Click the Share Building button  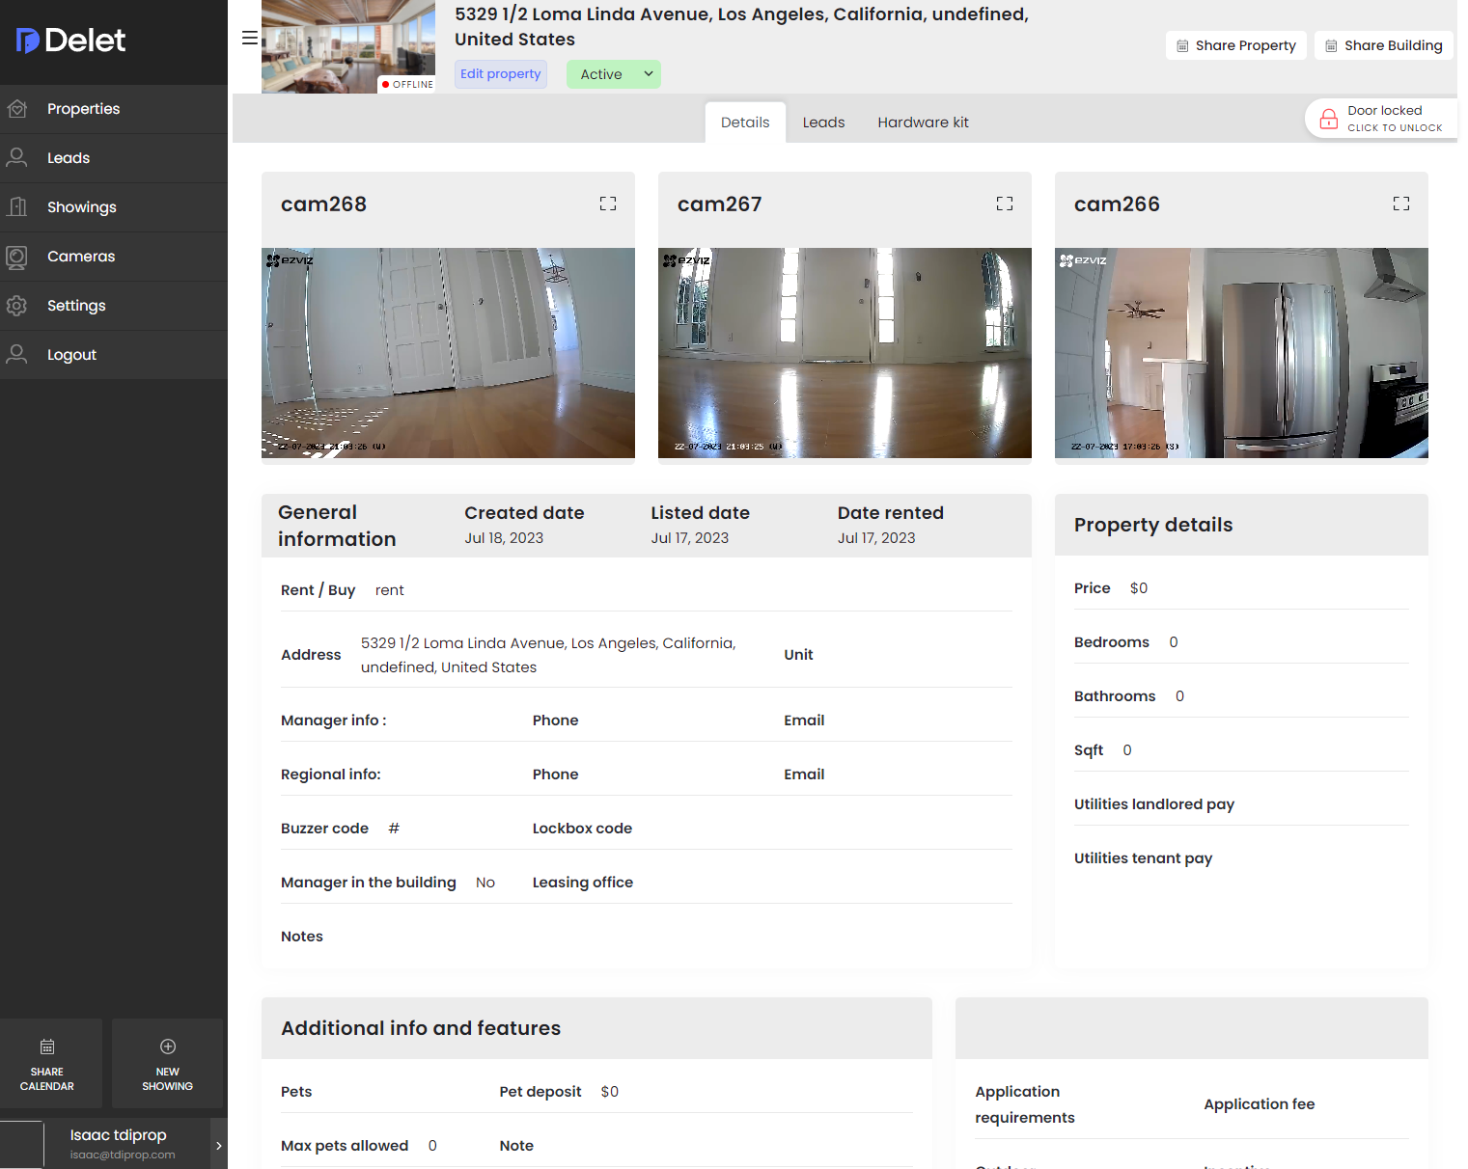tap(1383, 45)
